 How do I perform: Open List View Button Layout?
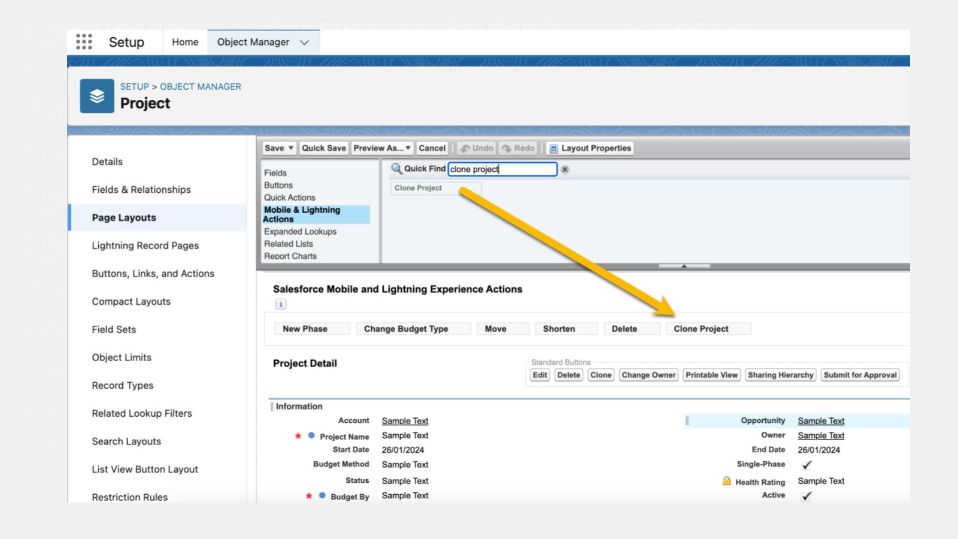point(145,470)
